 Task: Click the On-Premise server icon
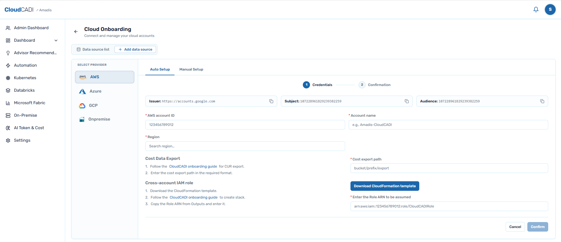coord(8,115)
